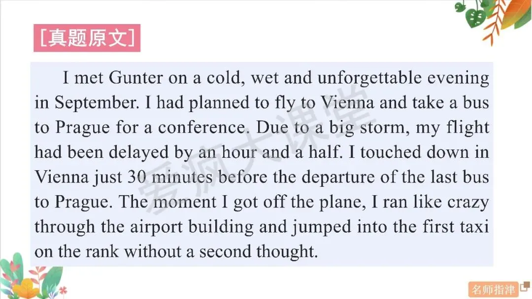Click the word September in the text

[97, 103]
